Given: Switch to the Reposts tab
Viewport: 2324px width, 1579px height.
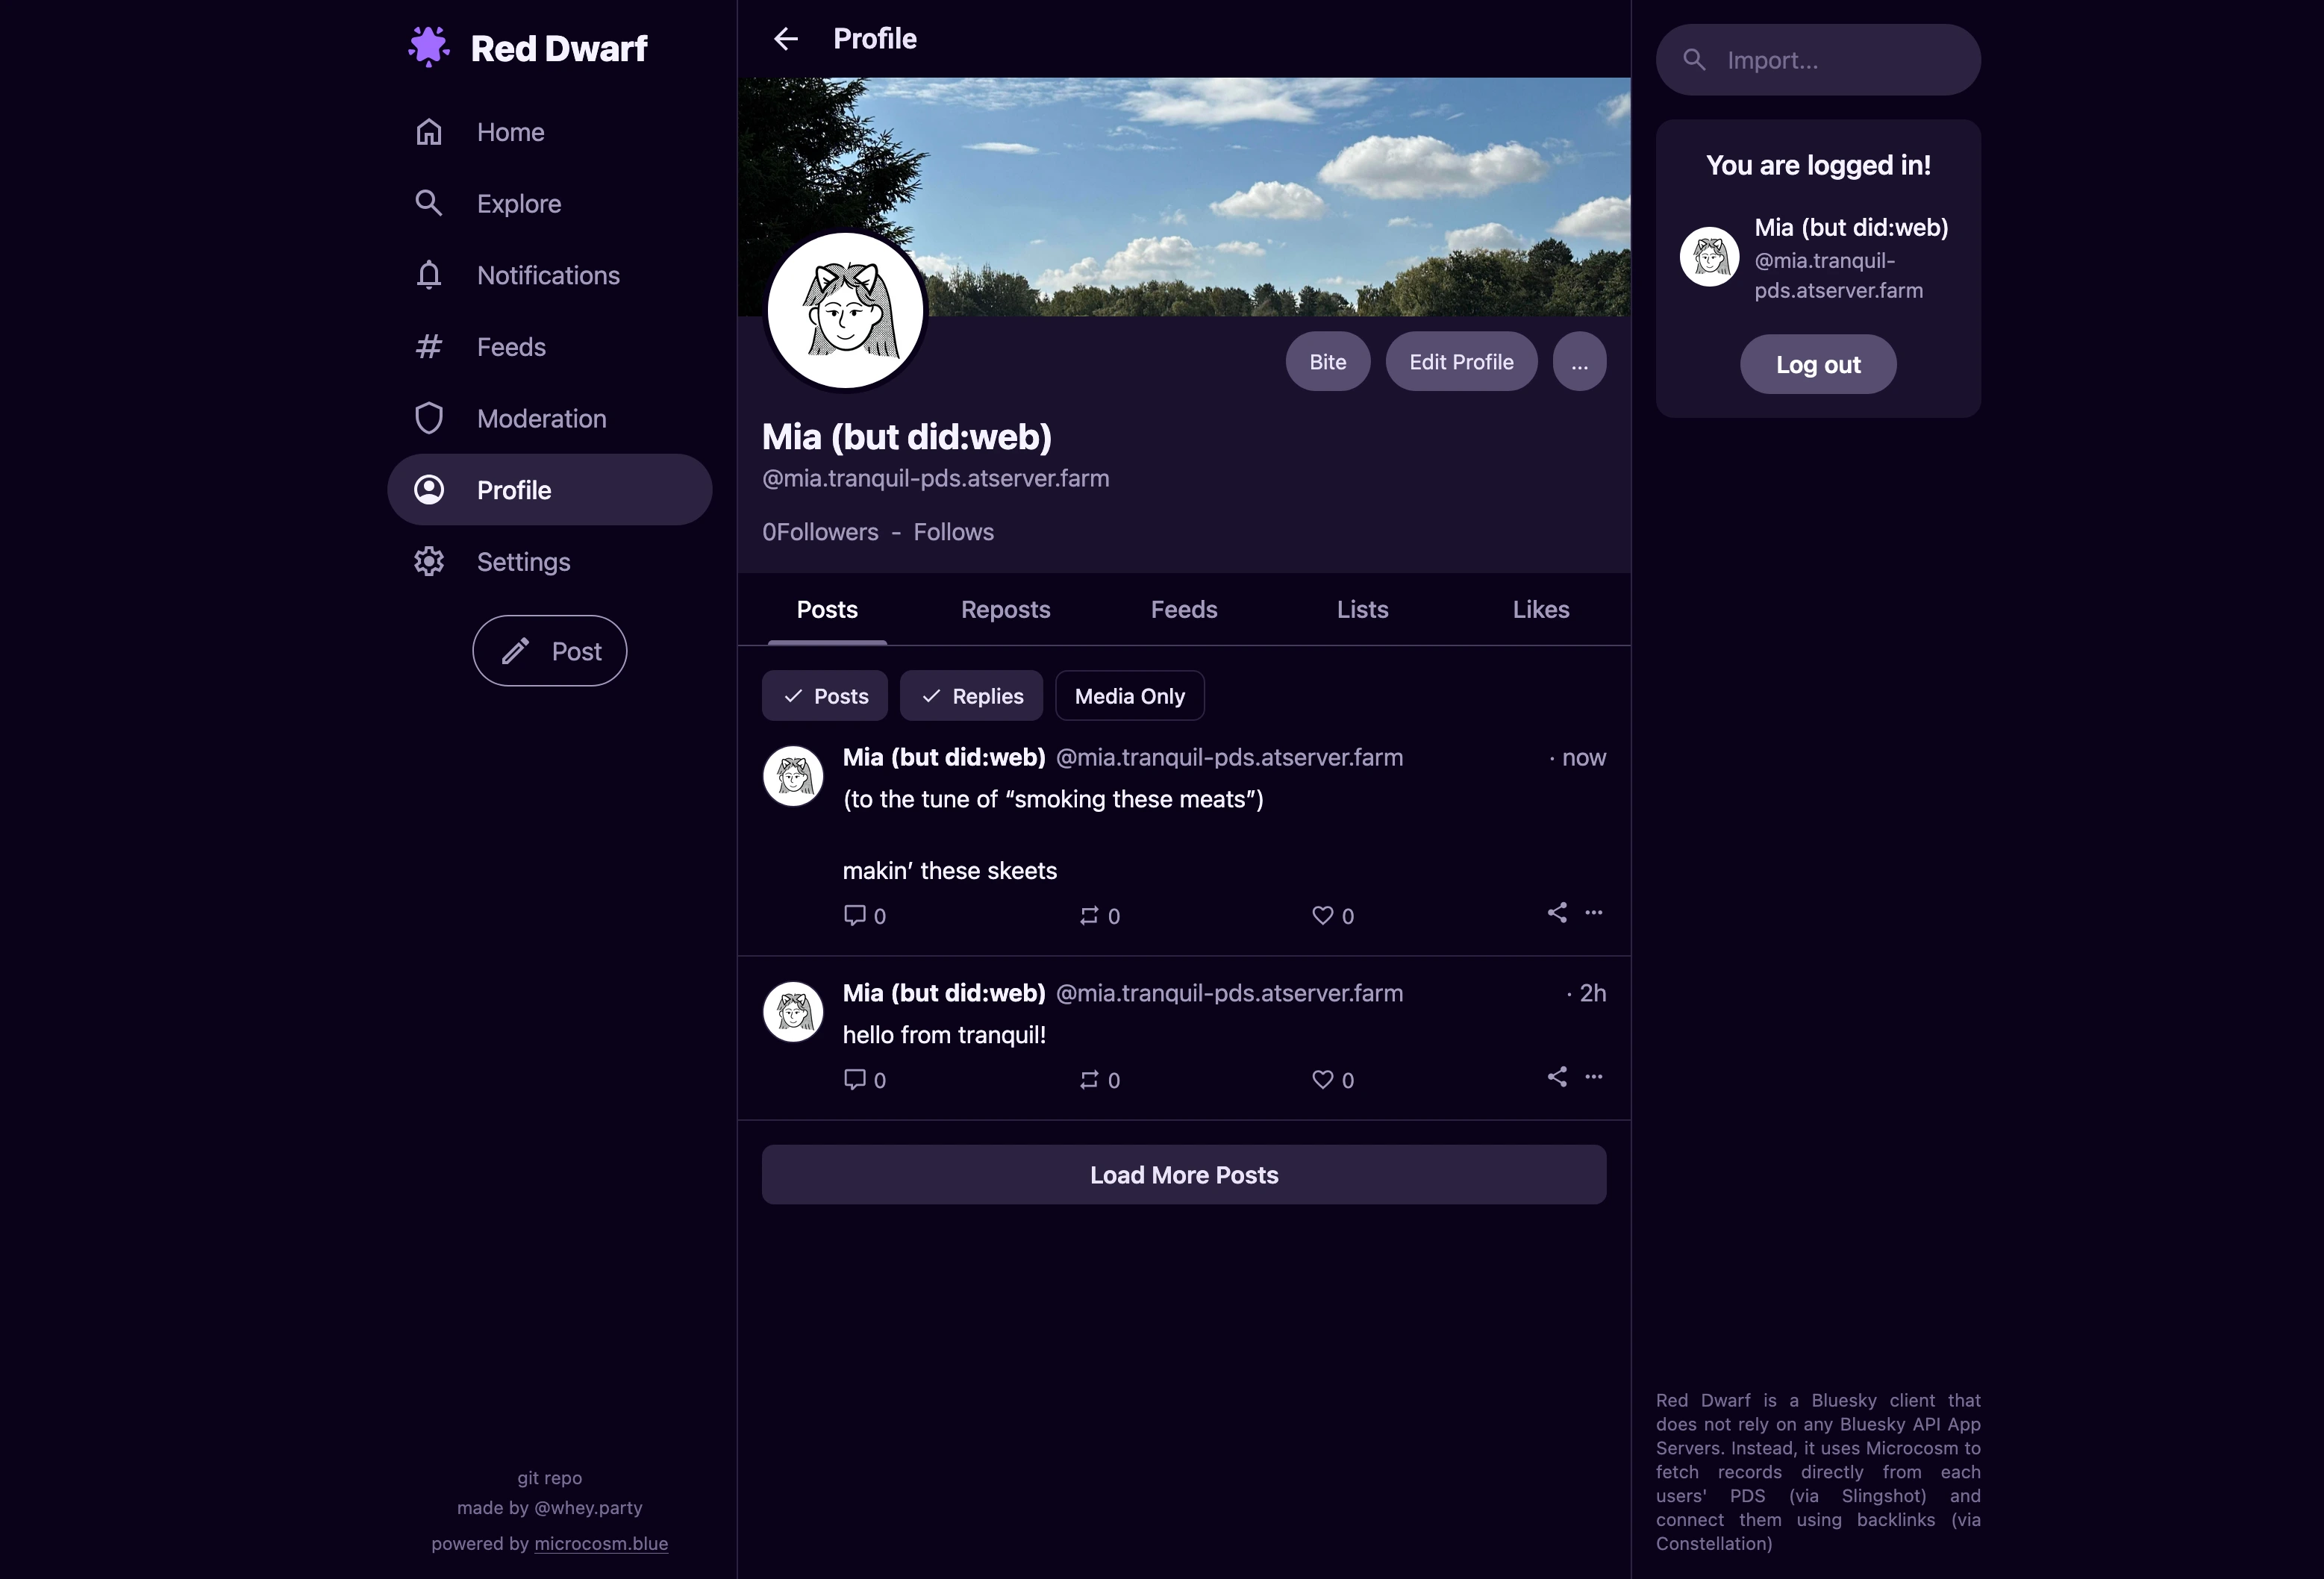Looking at the screenshot, I should pos(1006,610).
